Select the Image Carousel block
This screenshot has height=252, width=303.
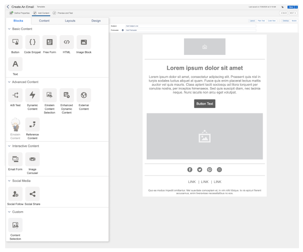tap(33, 159)
